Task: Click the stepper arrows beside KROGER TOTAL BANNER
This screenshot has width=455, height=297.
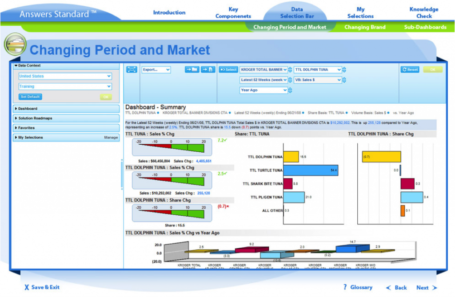Action: point(290,70)
